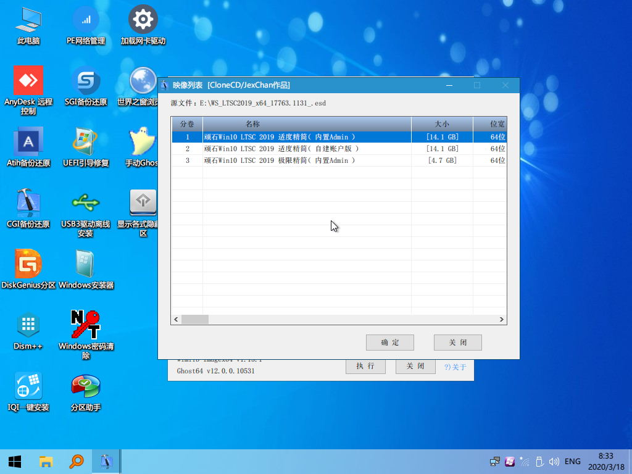Image resolution: width=632 pixels, height=474 pixels.
Task: Open the 关于 link in the background window
Action: point(455,367)
